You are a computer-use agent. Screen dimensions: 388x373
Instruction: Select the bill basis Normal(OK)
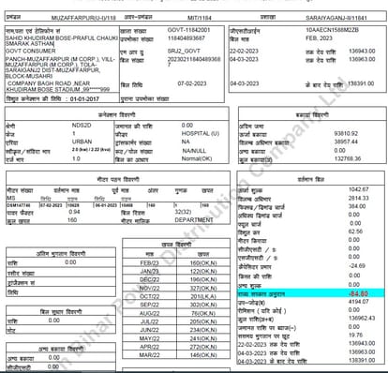pyautogui.click(x=197, y=158)
